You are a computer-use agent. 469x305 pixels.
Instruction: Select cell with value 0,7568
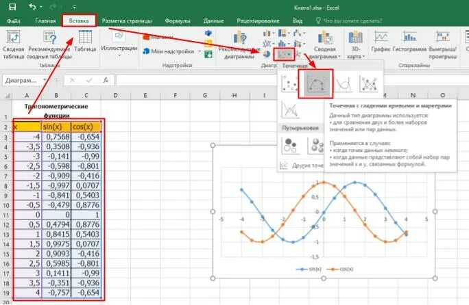56,137
